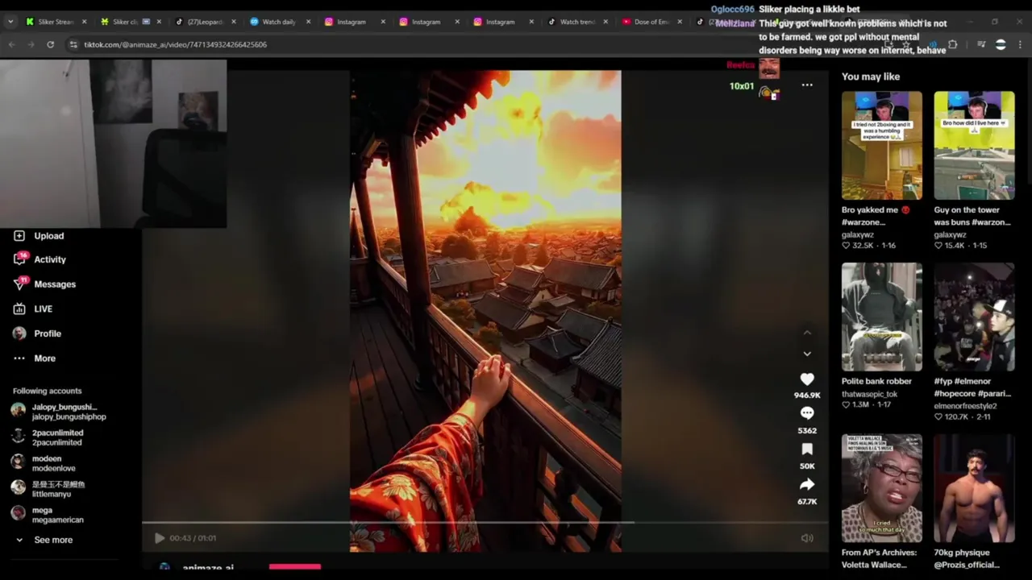This screenshot has height=580, width=1032.
Task: Open the #elmenor hopecore video thumbnail
Action: point(974,317)
